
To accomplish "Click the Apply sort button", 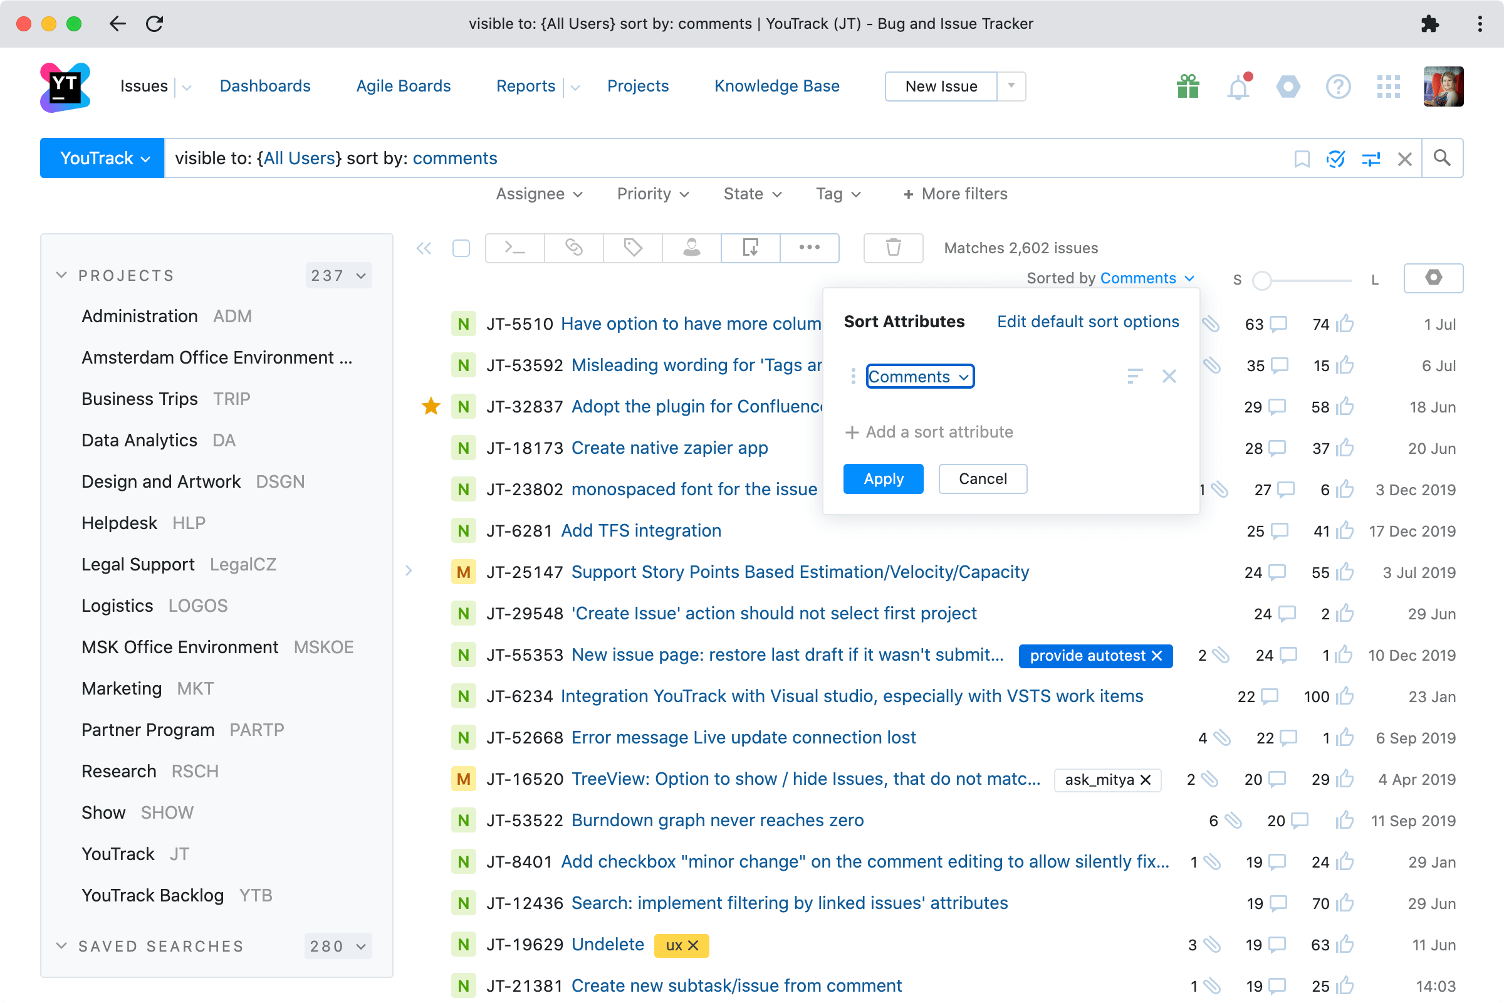I will click(882, 479).
